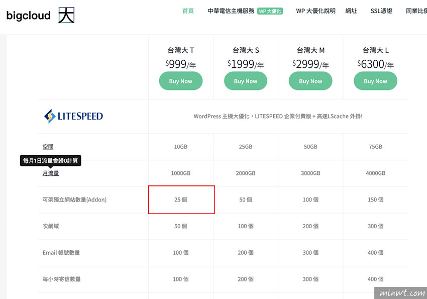Select the 台灣大 L plan title

pyautogui.click(x=376, y=50)
